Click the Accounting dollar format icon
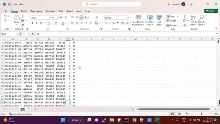220x124 pixels. pyautogui.click(x=106, y=23)
